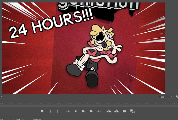This screenshot has width=178, height=120.
Task: Open the vid sequence panel menu
Action: click(23, 119)
